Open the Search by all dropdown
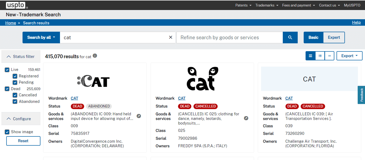365x160 pixels. tap(41, 38)
